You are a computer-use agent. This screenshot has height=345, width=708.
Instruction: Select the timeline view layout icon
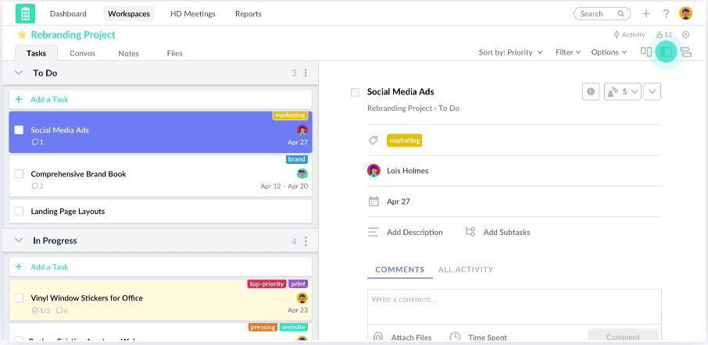click(x=686, y=52)
